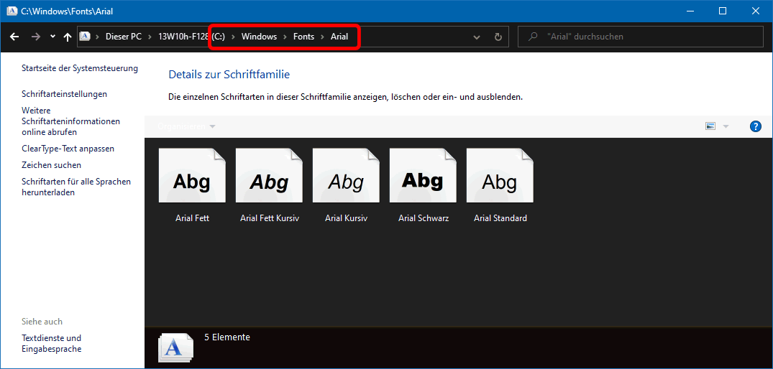This screenshot has width=773, height=369.
Task: Click the forward navigation arrow
Action: click(x=35, y=37)
